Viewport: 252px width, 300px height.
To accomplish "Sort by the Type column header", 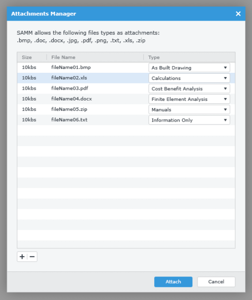I will click(x=189, y=57).
